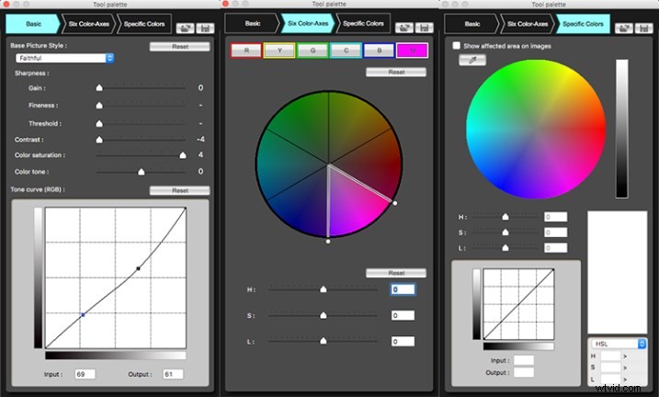Click the load file icon in Basic palette
Image resolution: width=659 pixels, height=397 pixels.
coord(185,28)
